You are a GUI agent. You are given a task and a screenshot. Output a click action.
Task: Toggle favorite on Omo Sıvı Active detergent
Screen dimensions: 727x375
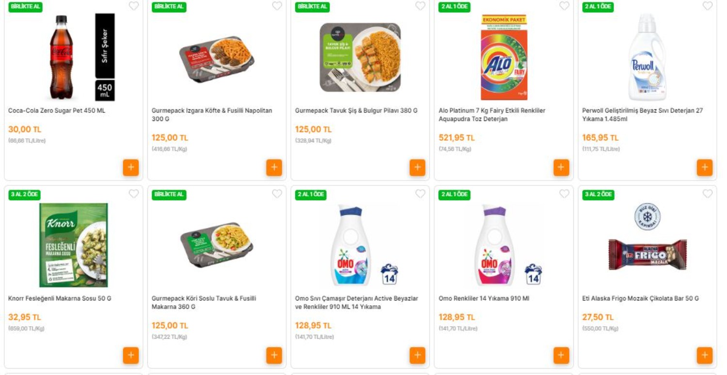tap(420, 194)
